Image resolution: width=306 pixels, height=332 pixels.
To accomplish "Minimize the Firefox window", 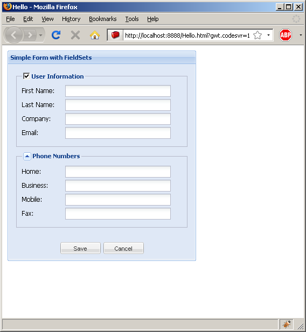I will 280,7.
